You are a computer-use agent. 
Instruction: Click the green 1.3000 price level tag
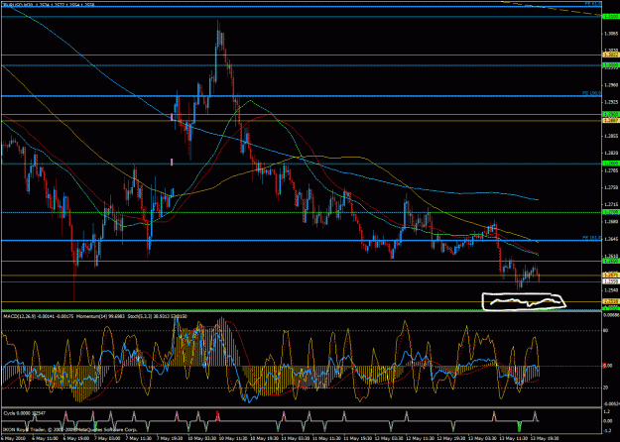[x=610, y=65]
